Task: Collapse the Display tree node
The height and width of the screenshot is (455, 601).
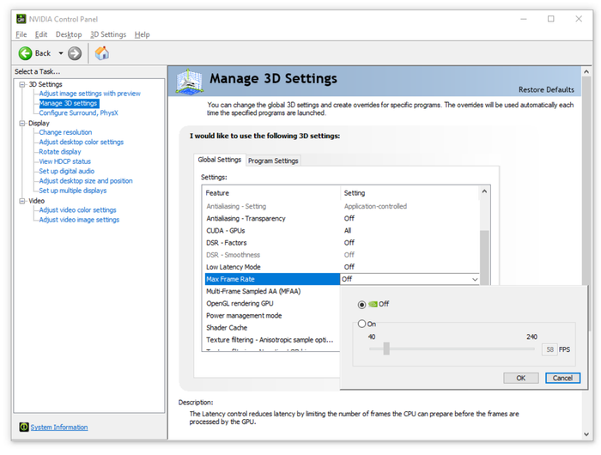Action: [x=22, y=124]
